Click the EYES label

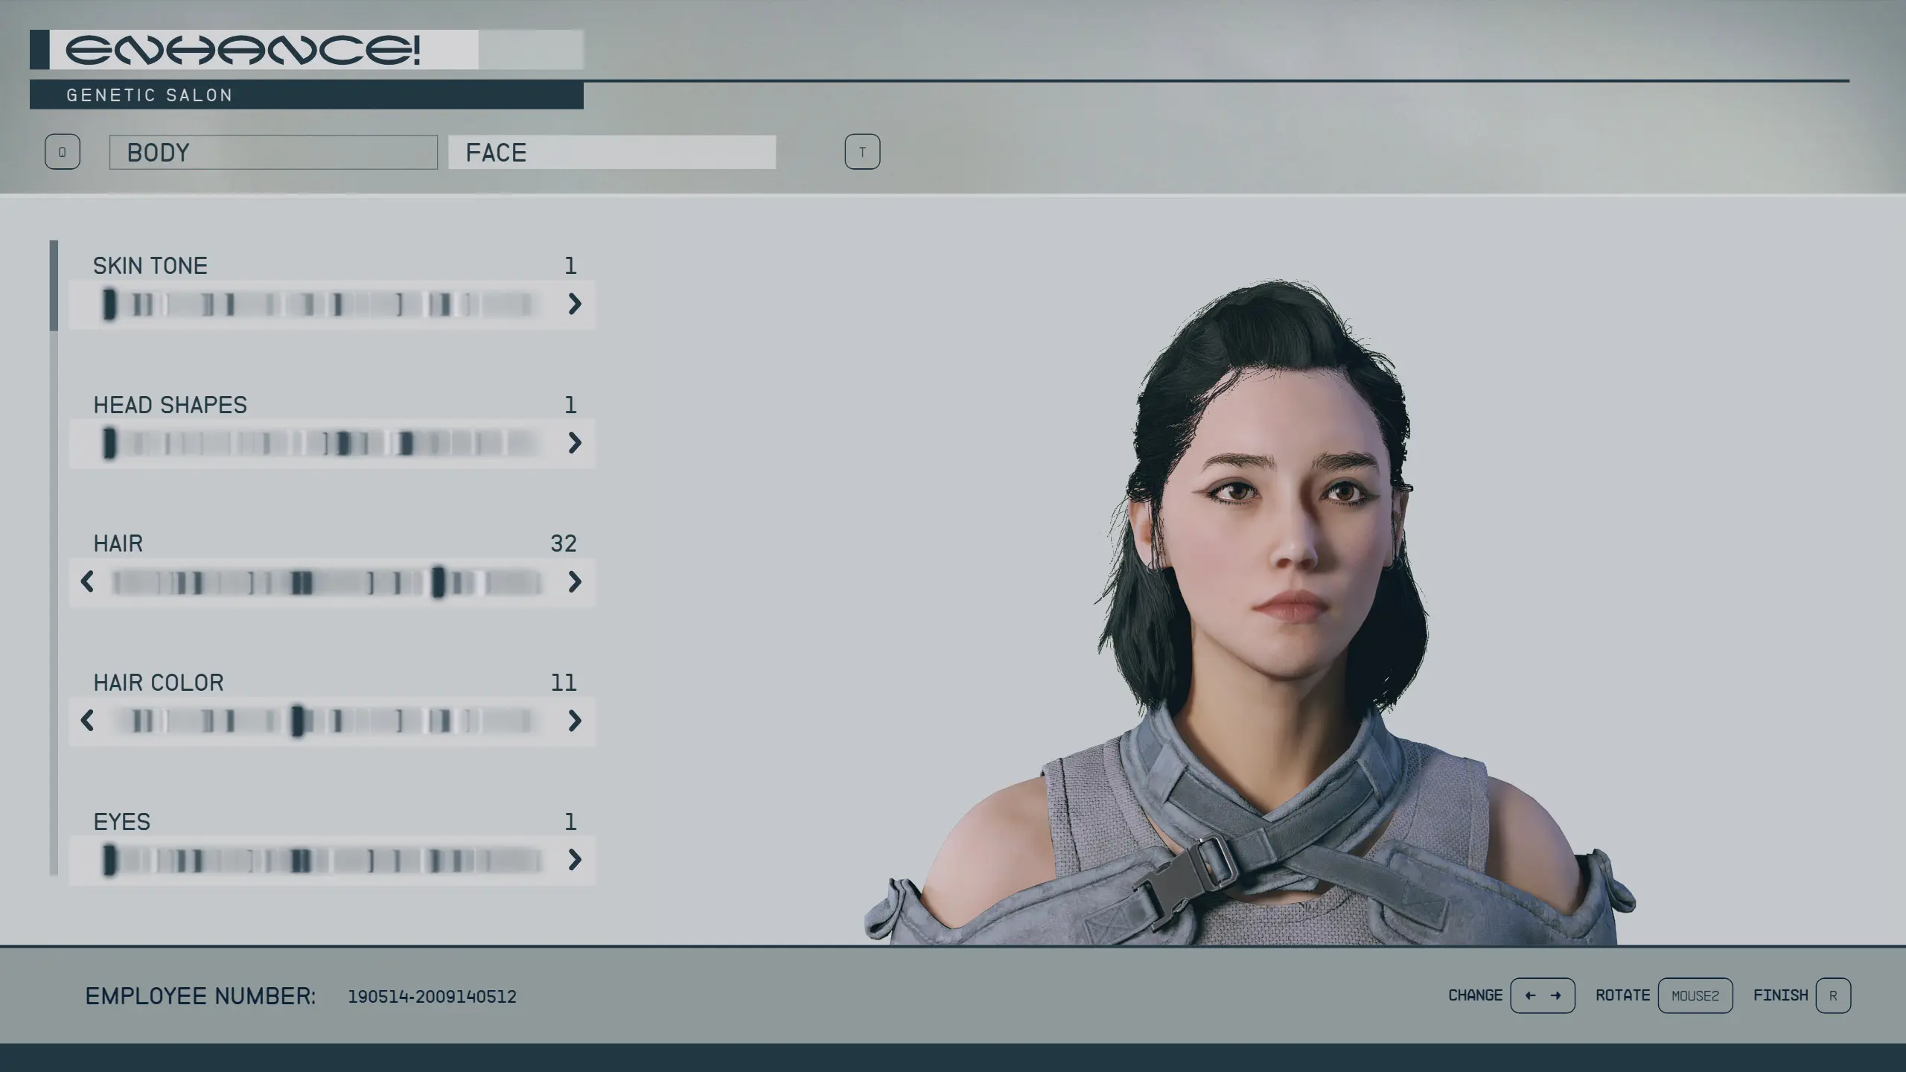(x=122, y=822)
